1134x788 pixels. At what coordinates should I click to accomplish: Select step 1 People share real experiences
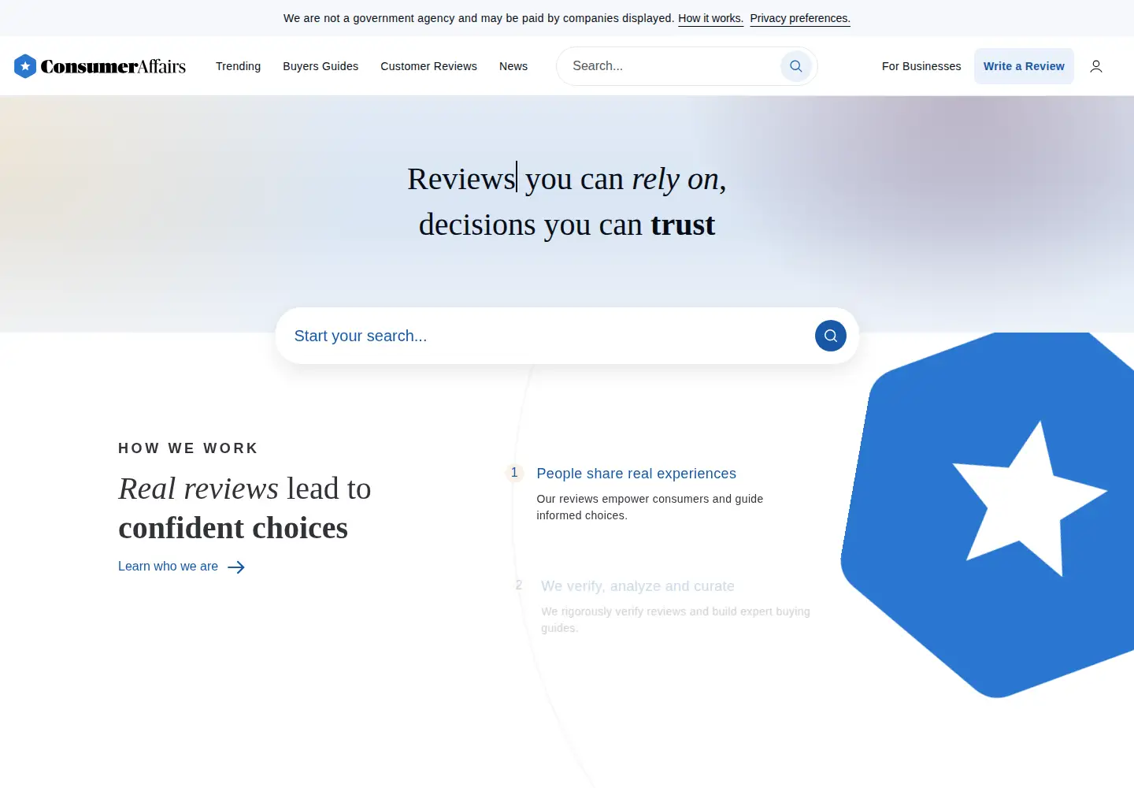click(x=636, y=474)
